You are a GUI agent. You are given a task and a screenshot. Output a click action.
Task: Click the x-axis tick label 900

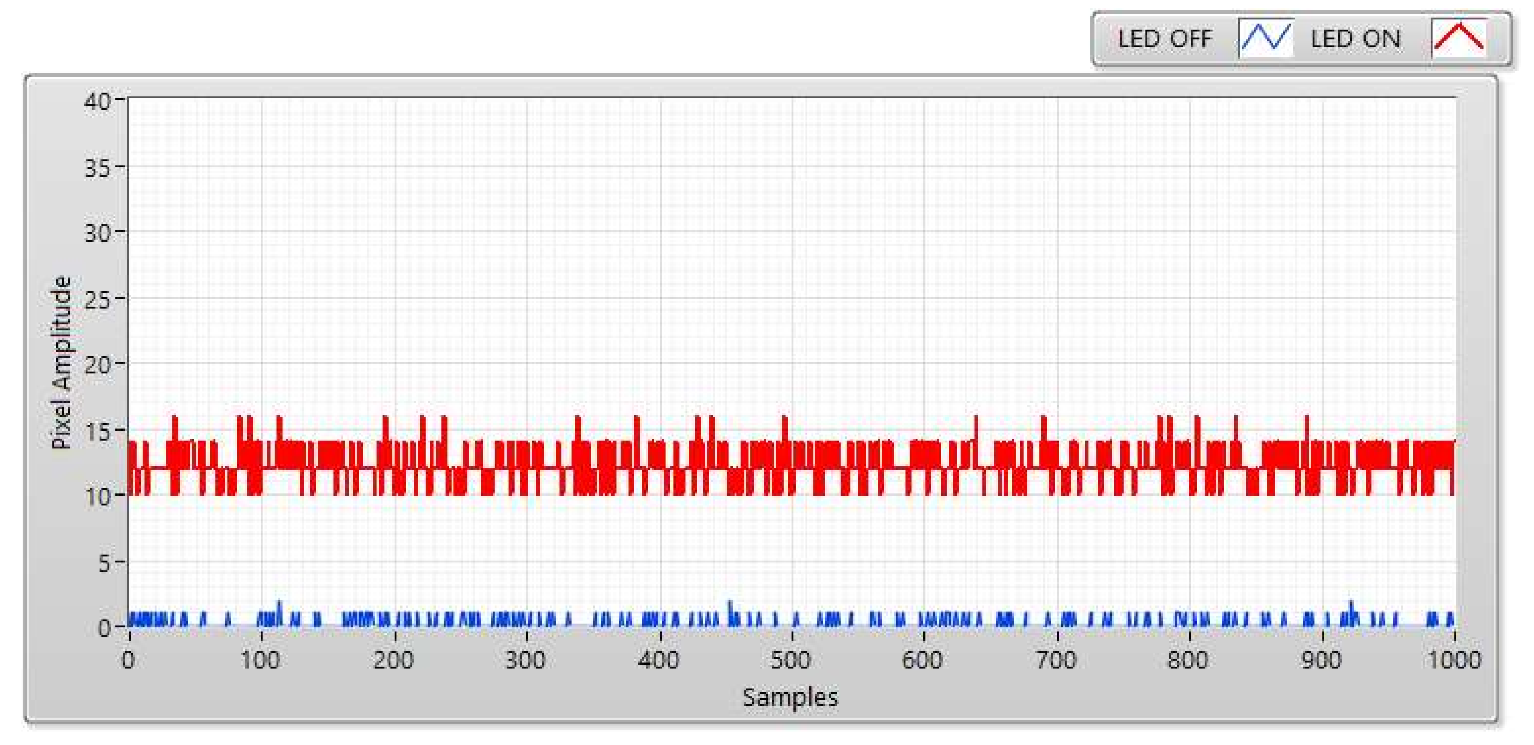(x=1321, y=660)
